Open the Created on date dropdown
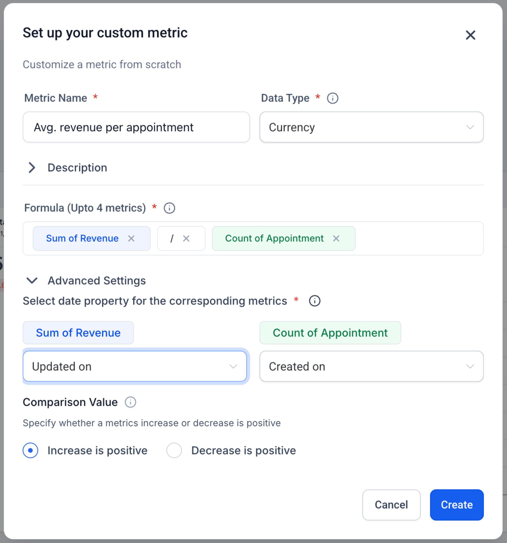Screen dimensions: 507x543 coord(371,366)
